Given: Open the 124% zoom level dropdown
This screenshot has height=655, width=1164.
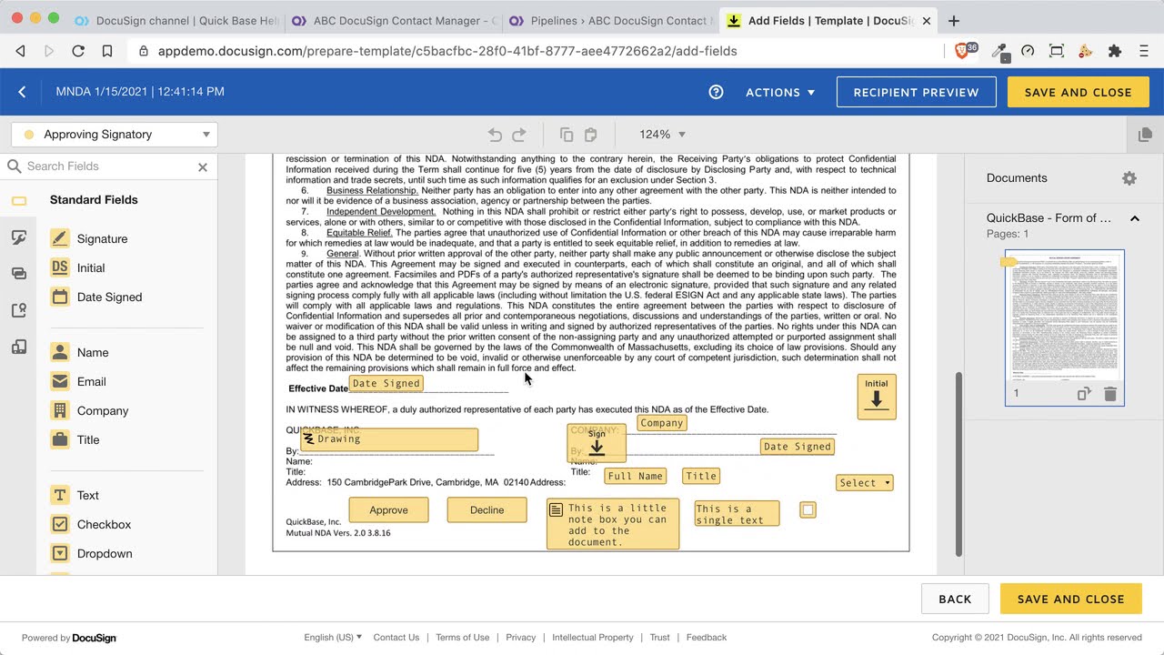Looking at the screenshot, I should [662, 135].
